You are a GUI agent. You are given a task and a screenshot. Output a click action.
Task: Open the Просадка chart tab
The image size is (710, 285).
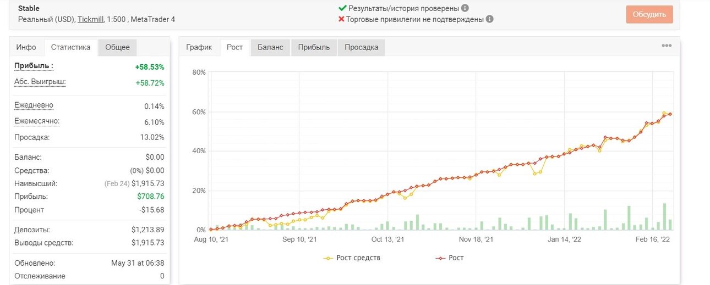(x=362, y=47)
